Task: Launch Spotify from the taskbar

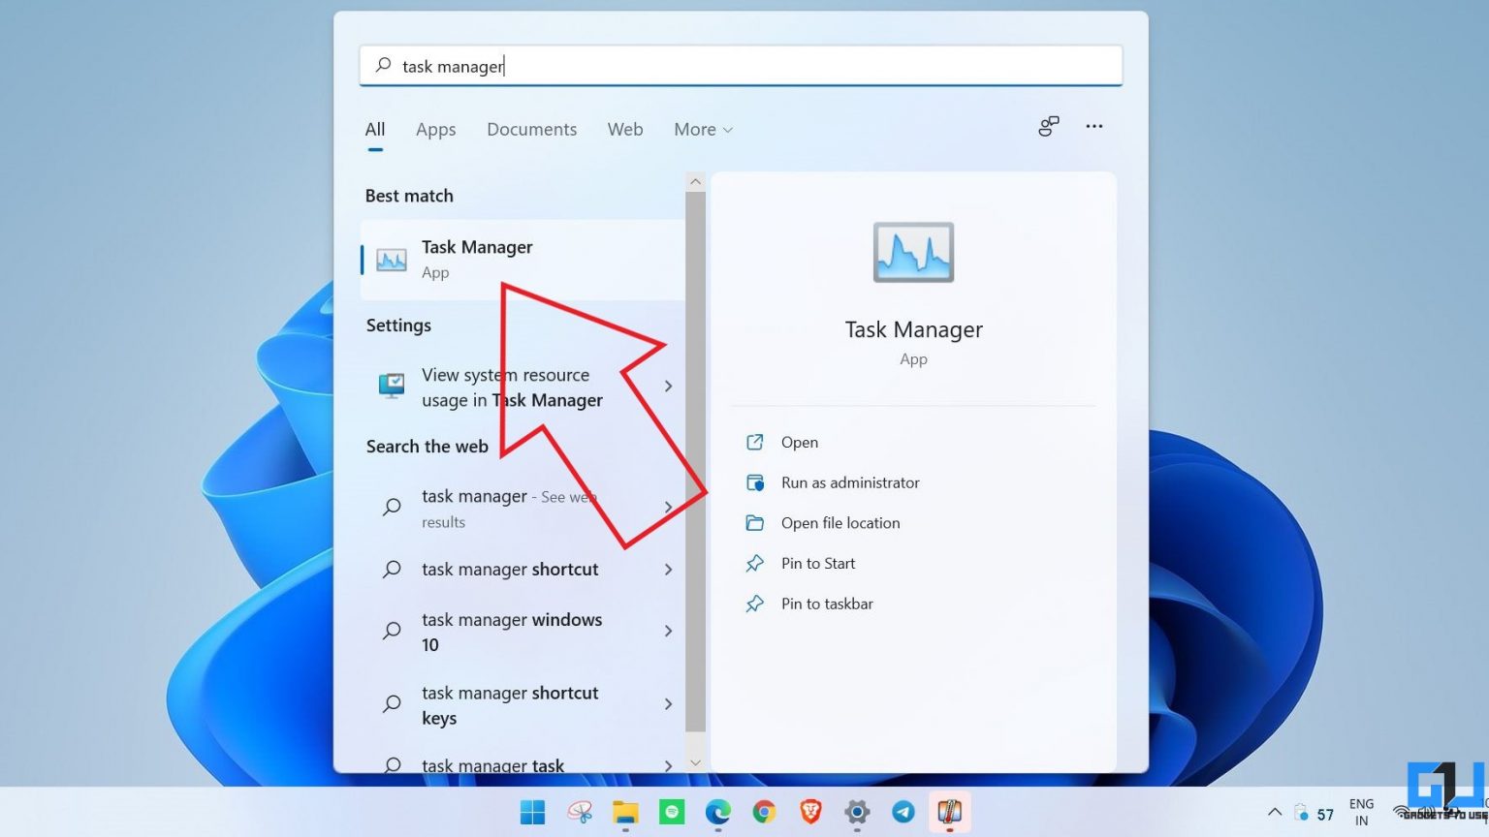Action: (672, 812)
